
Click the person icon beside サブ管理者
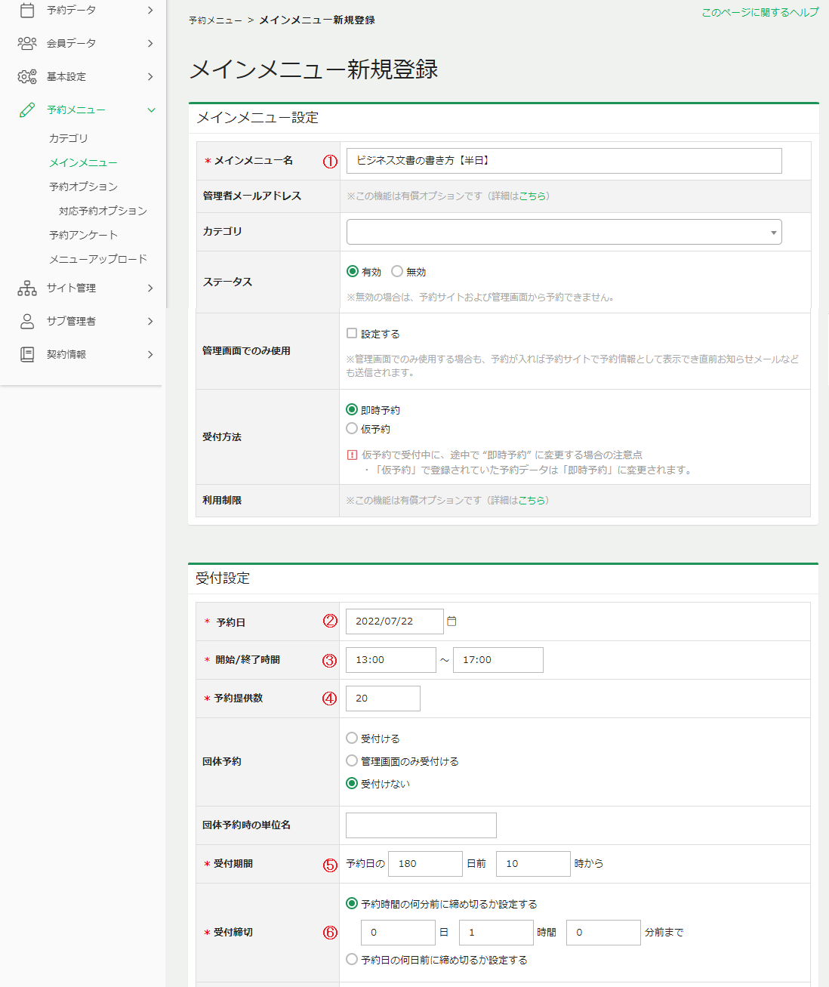tap(27, 321)
